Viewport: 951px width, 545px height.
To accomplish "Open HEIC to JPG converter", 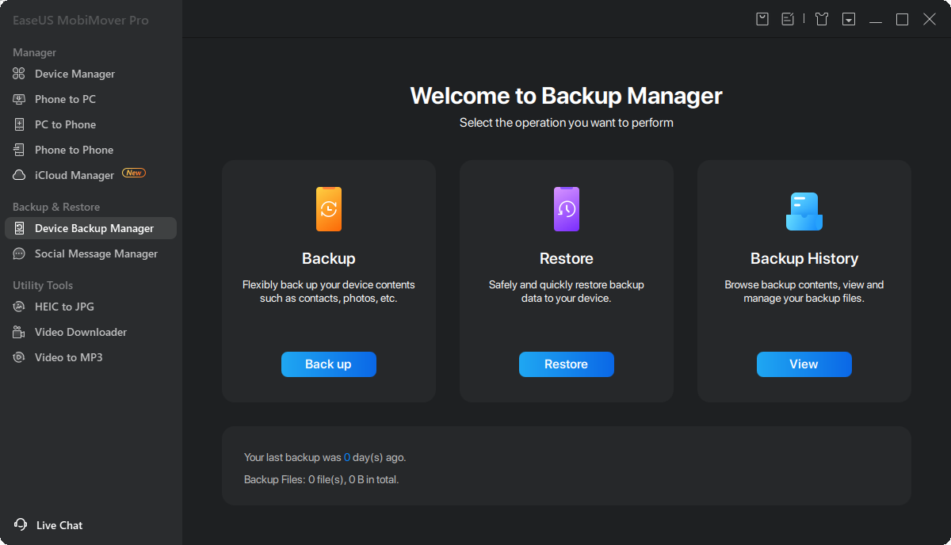I will 64,307.
